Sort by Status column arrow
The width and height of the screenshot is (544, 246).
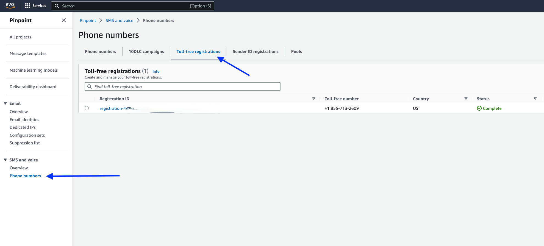535,99
